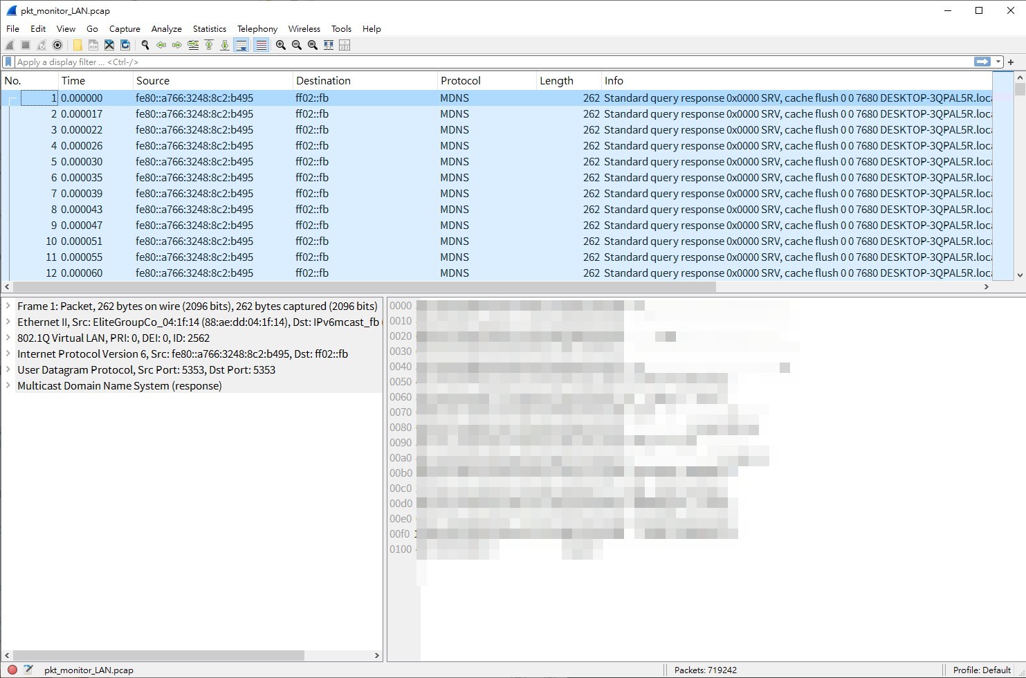Screen dimensions: 1026x678
Task: Click the display filter input field
Action: point(484,62)
